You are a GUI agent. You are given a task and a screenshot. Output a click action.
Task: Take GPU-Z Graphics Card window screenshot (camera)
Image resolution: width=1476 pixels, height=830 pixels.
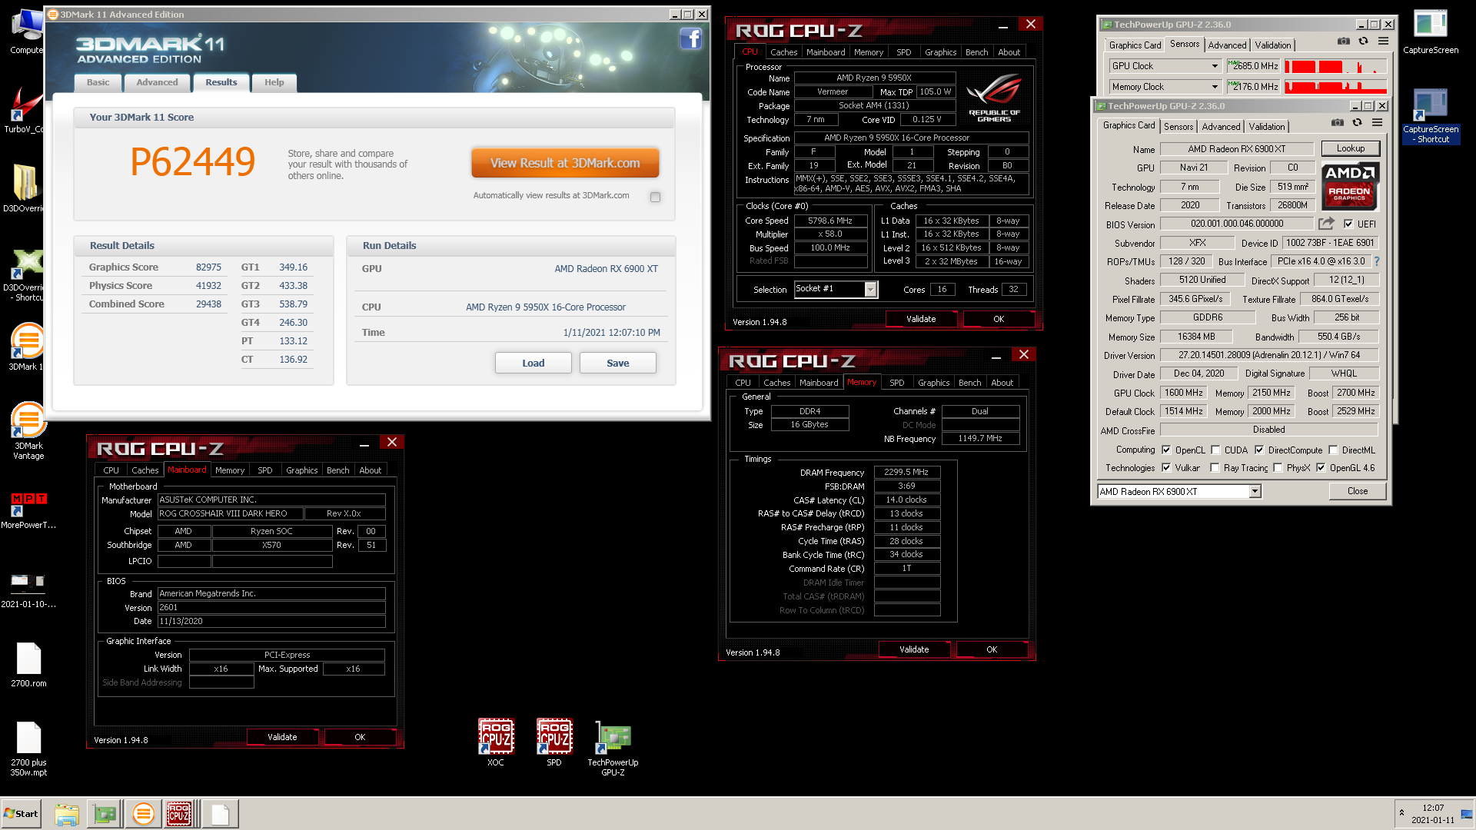1338,122
